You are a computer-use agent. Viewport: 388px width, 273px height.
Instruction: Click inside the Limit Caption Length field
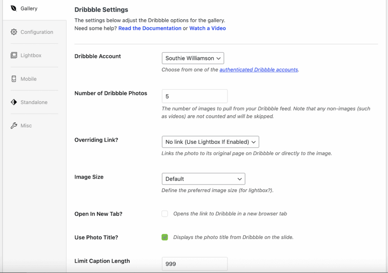tap(194, 264)
